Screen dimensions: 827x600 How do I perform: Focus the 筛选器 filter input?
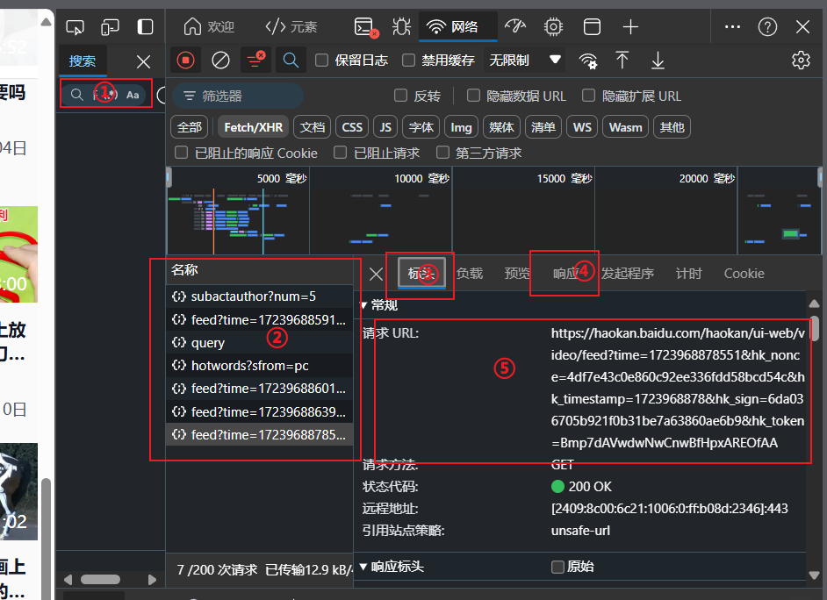[238, 96]
